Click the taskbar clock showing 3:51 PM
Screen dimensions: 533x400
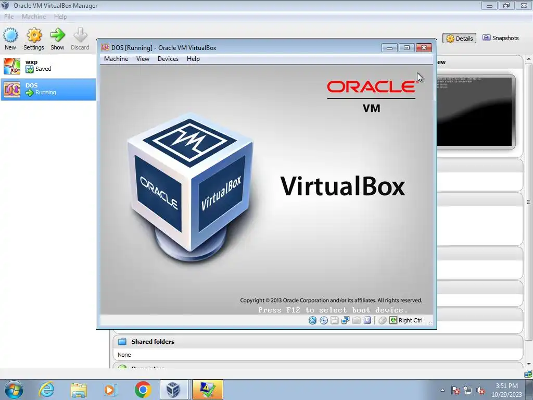coord(506,390)
